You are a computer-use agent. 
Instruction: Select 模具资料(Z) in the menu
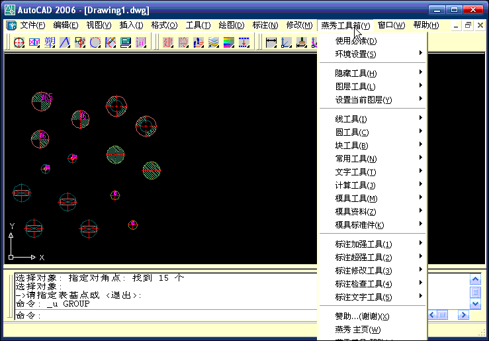[373, 212]
